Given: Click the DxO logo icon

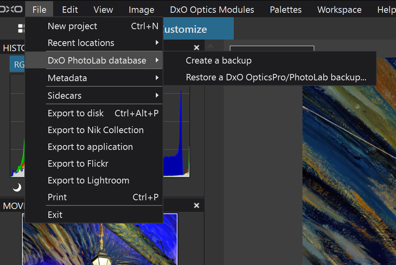Looking at the screenshot, I should tap(11, 9).
